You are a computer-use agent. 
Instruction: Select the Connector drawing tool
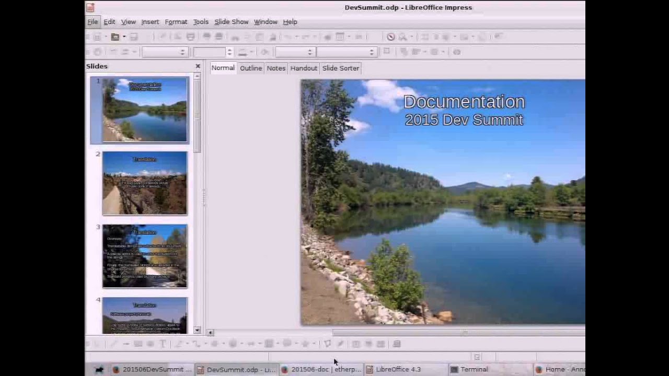[196, 344]
